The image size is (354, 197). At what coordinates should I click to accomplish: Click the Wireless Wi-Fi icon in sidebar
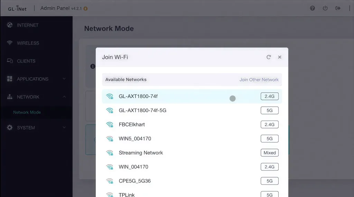point(10,43)
